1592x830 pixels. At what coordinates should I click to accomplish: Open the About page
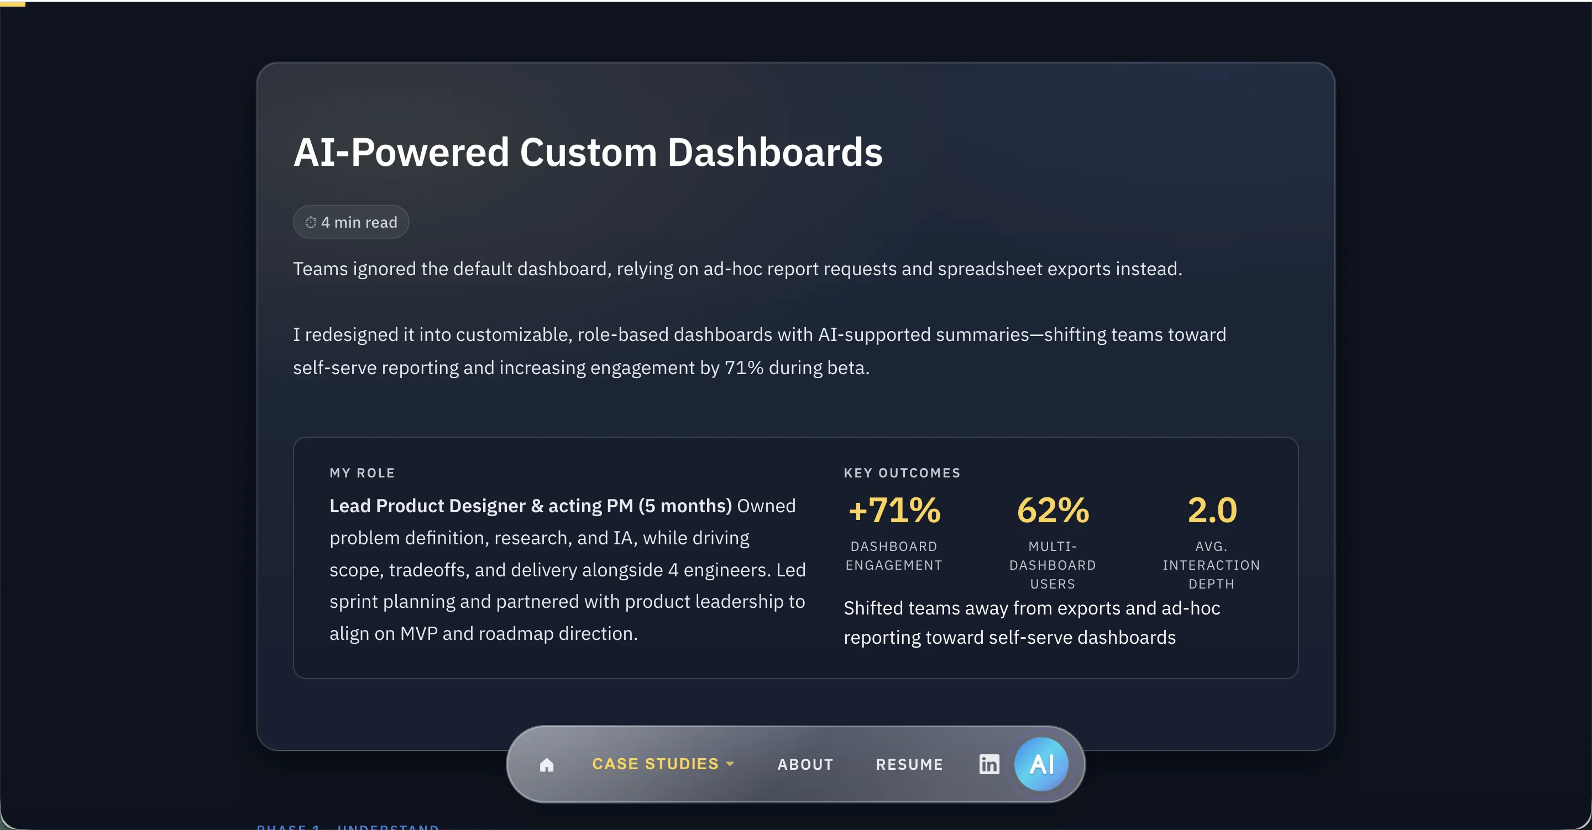(805, 764)
